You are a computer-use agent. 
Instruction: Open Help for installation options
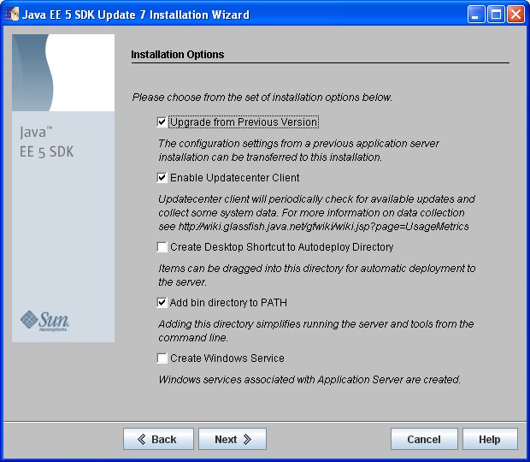click(x=490, y=439)
